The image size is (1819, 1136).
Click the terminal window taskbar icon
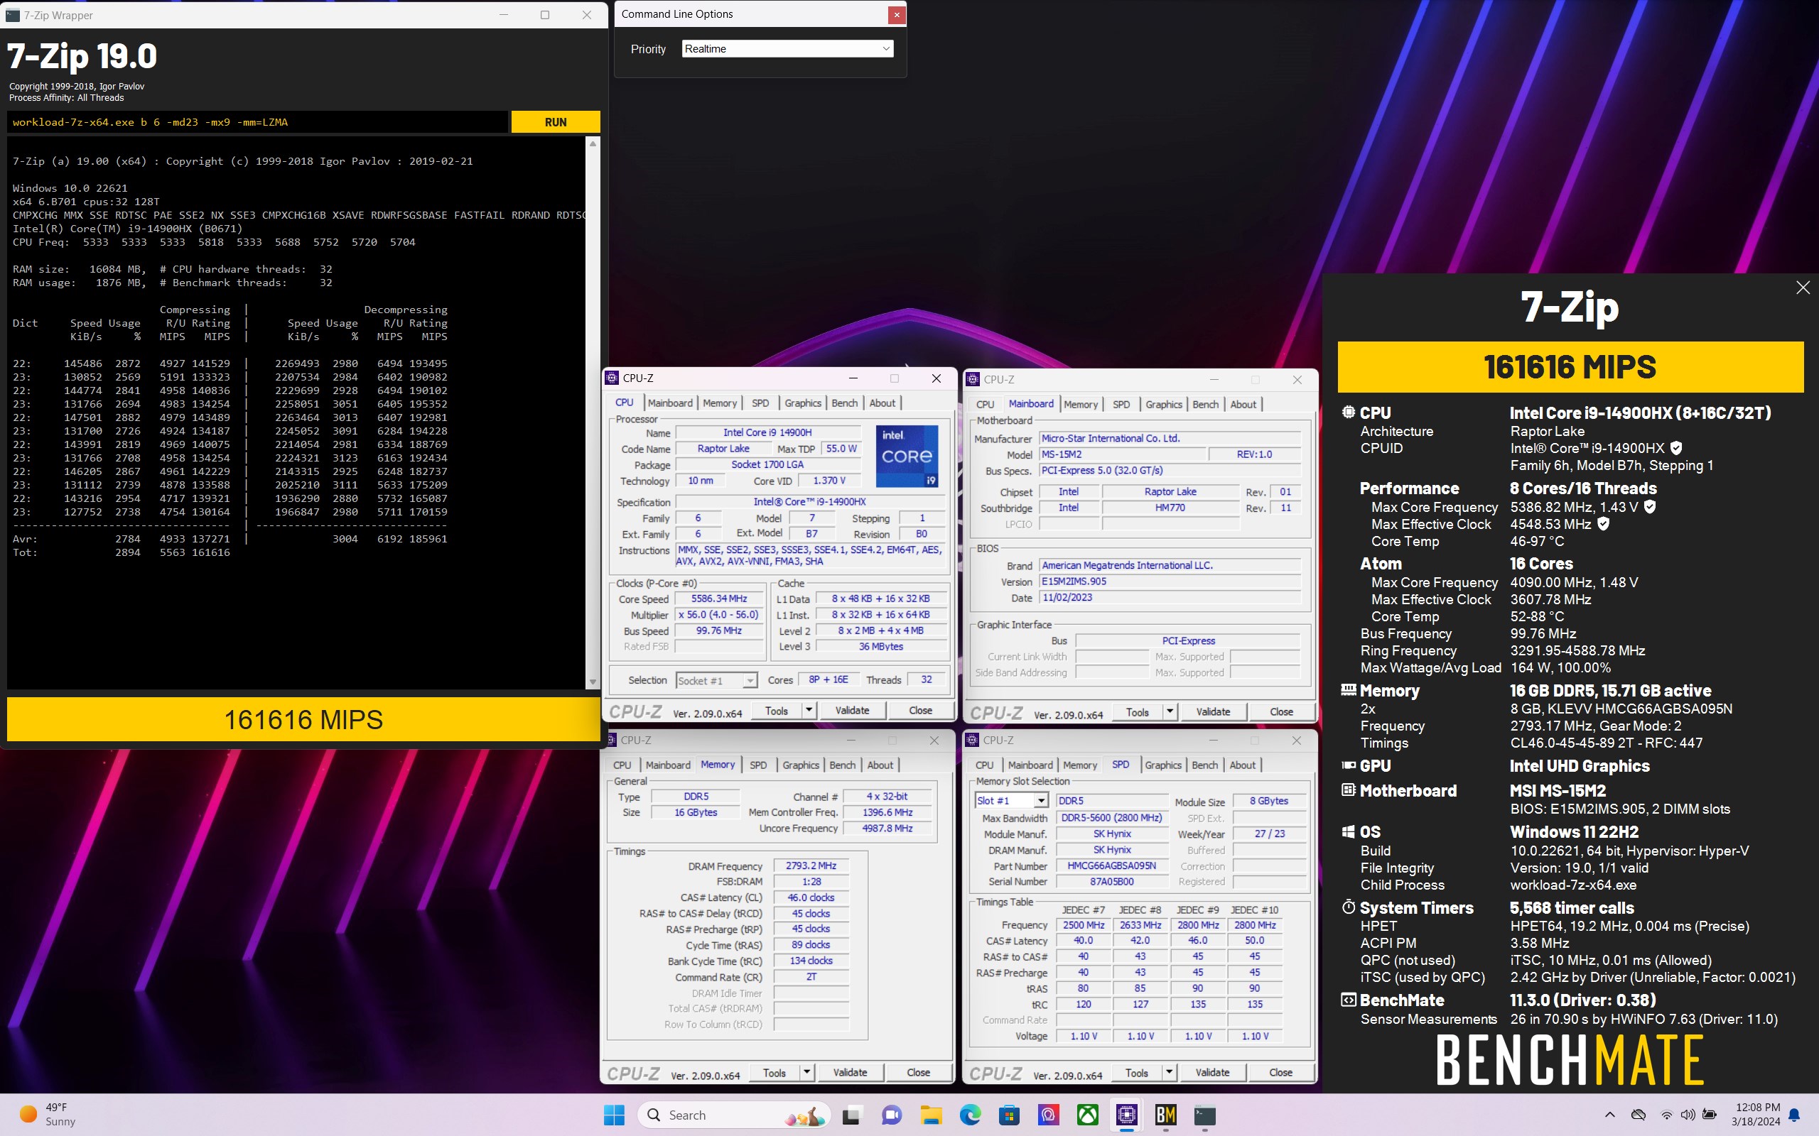[1204, 1115]
